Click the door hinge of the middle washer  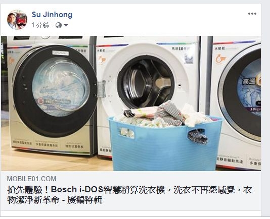(102, 89)
